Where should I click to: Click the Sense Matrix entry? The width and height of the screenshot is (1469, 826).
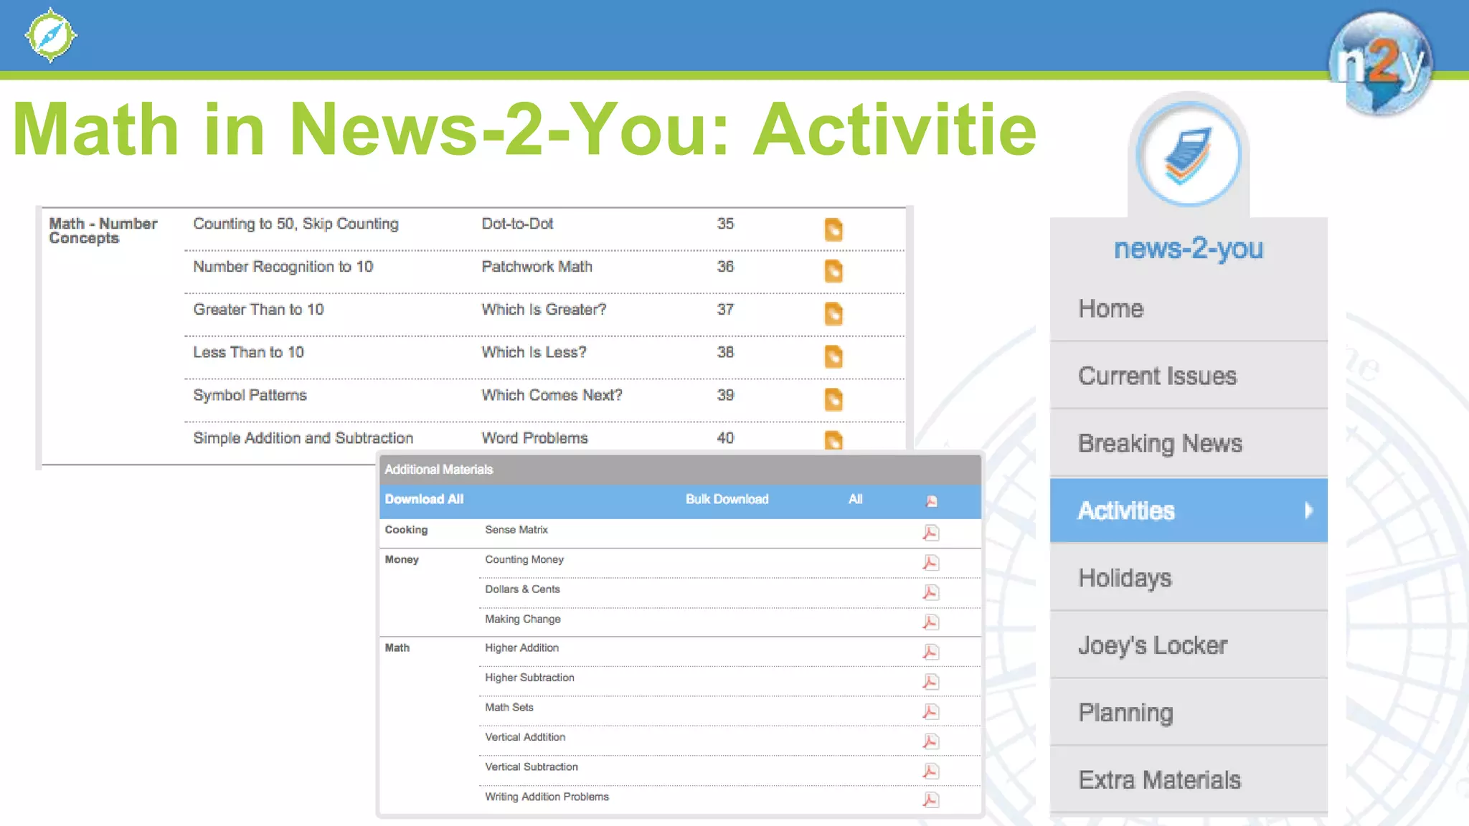[516, 530]
